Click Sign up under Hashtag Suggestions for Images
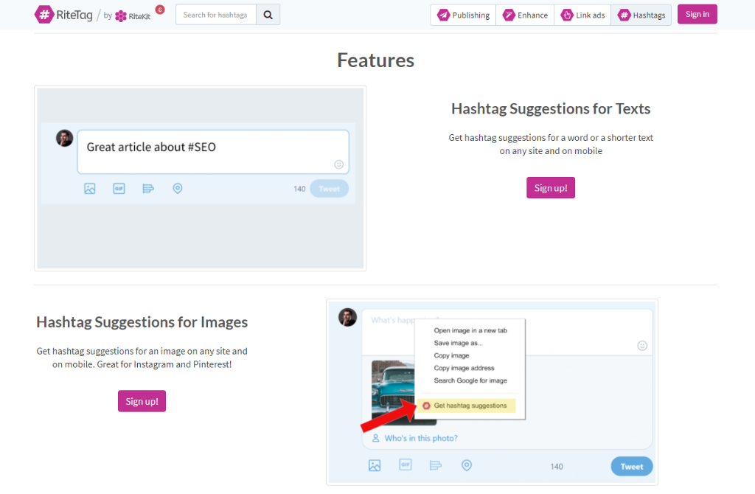The image size is (755, 494). [142, 401]
